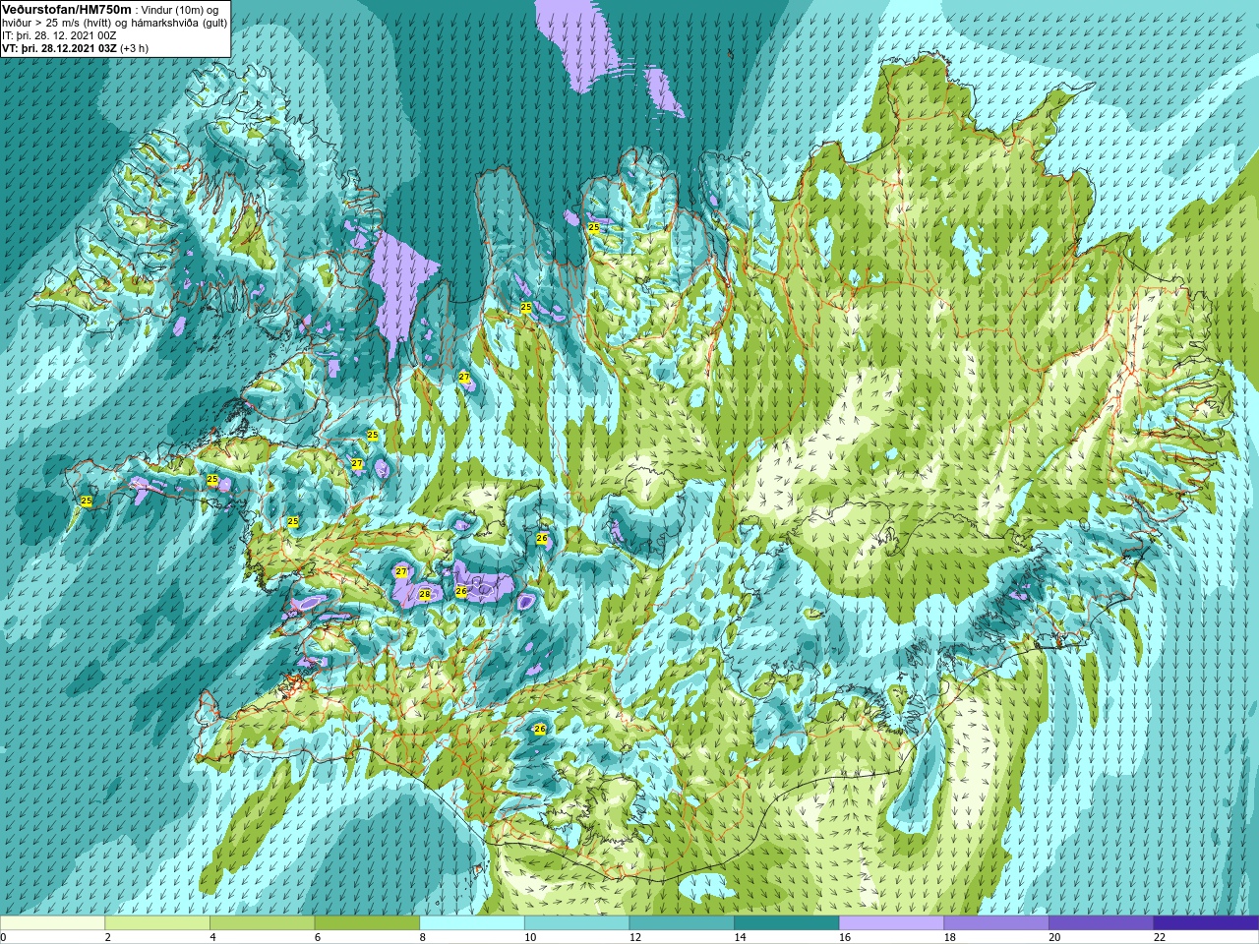Click the 18–20 m/s purple legend swatch
1259x944 pixels.
pyautogui.click(x=996, y=923)
